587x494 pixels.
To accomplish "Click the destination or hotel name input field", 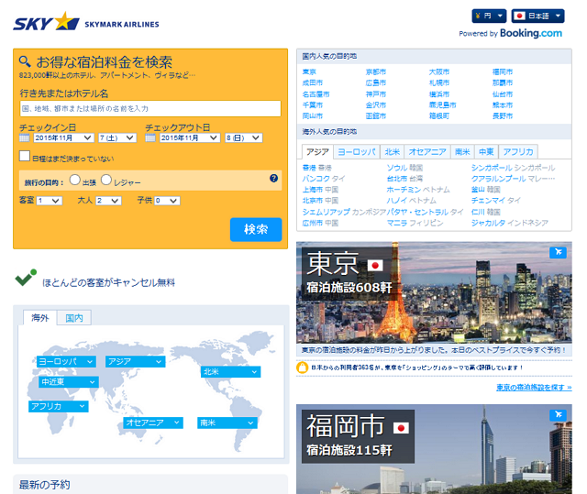I will (150, 108).
